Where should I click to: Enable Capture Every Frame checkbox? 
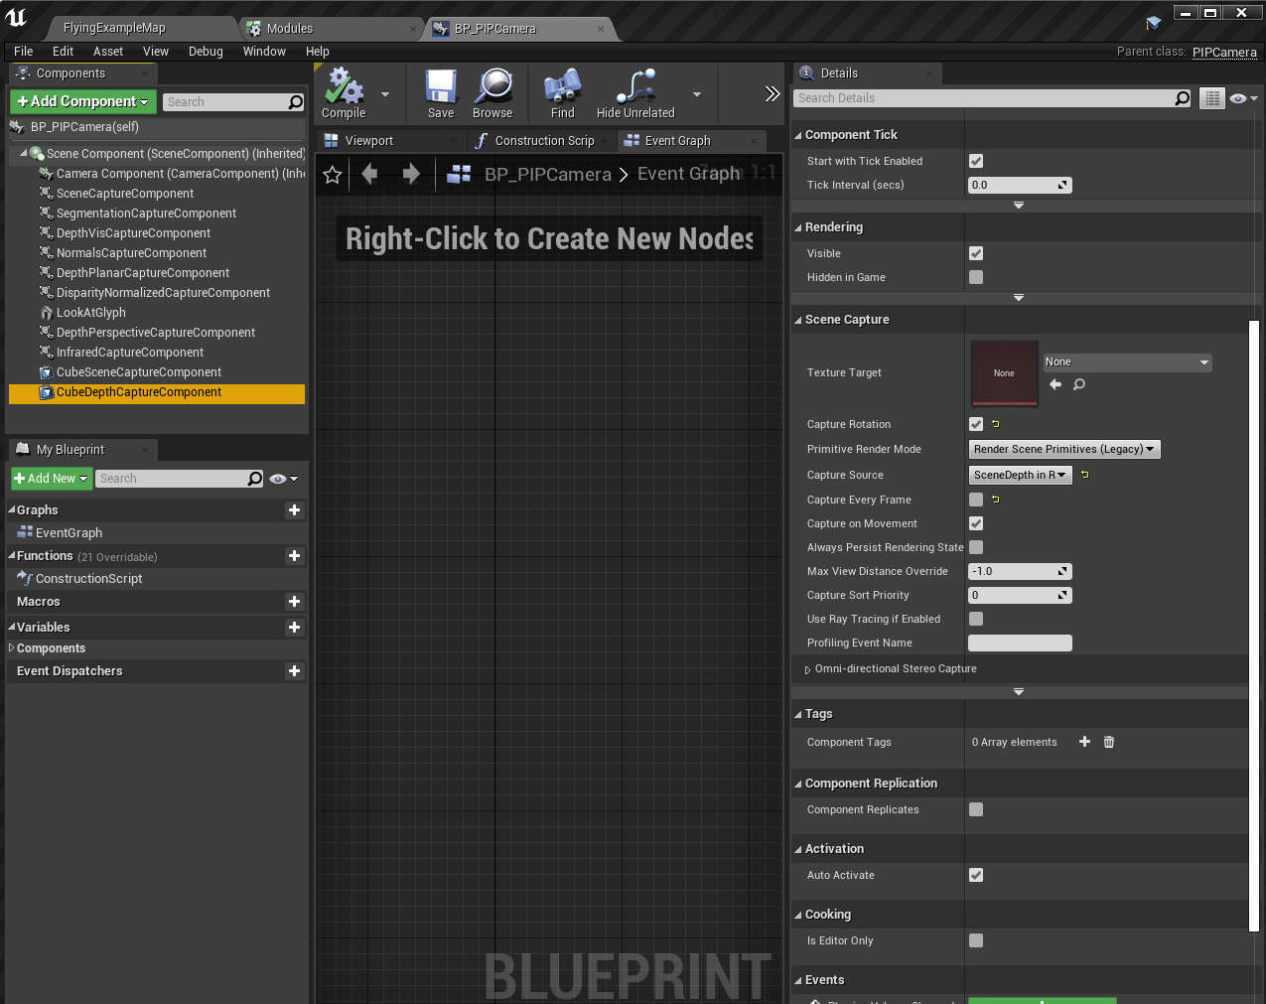pyautogui.click(x=976, y=500)
